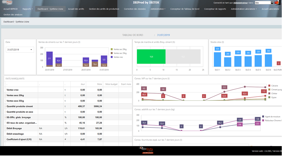This screenshot has width=282, height=156.
Task: Open the Date dropdown showing 31/07/2019
Action: (20, 50)
